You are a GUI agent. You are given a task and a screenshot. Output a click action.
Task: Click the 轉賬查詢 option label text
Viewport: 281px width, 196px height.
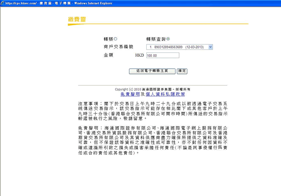(156, 39)
